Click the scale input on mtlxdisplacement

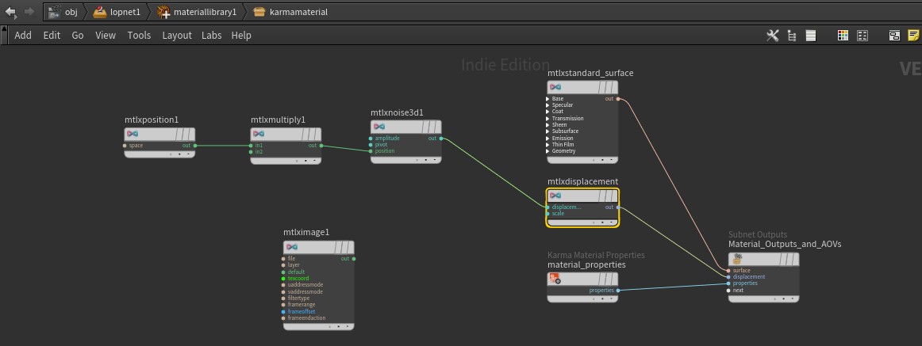click(x=547, y=213)
